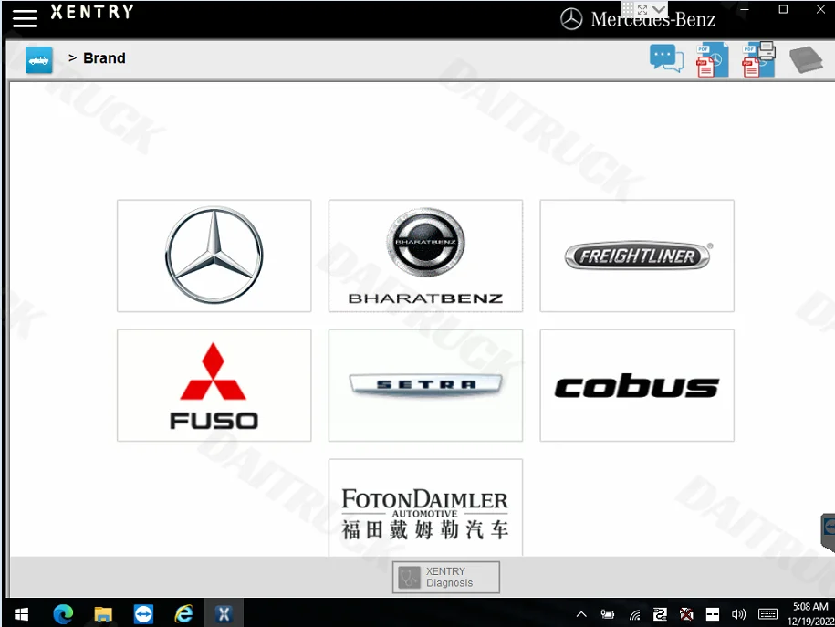Open the chat feedback speech bubbles icon
This screenshot has width=835, height=627.
coord(666,58)
